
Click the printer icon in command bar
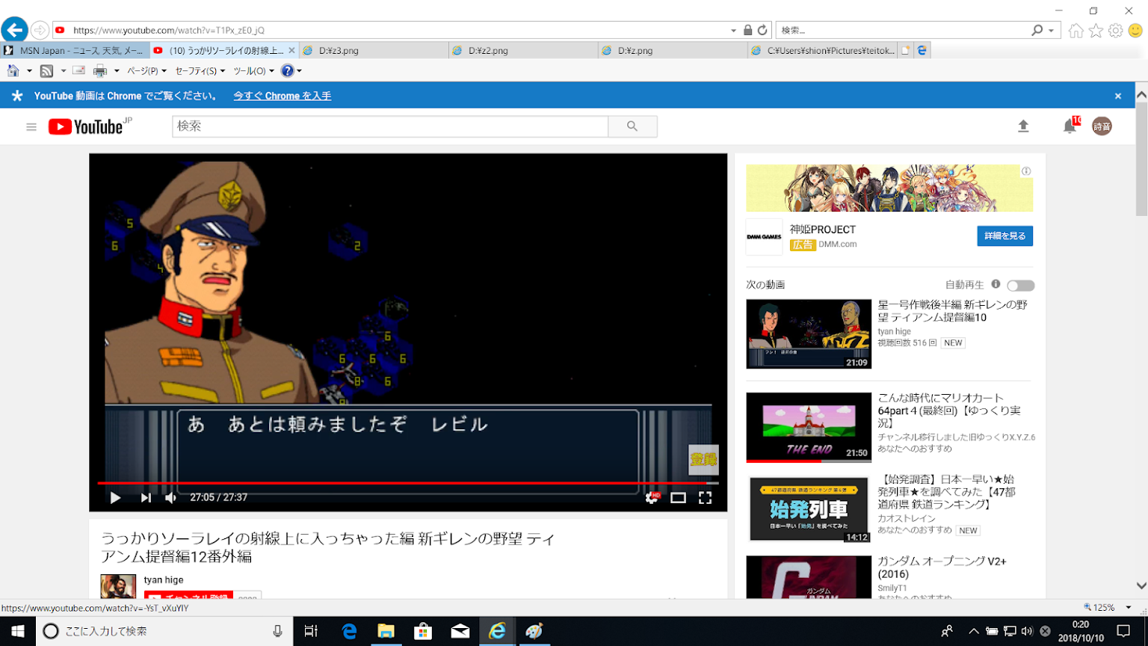tap(100, 71)
